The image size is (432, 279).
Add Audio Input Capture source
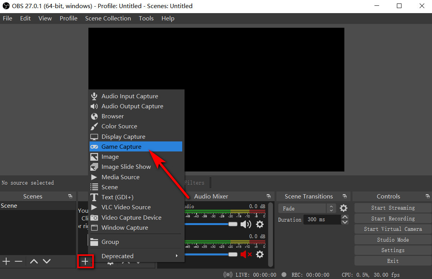[136, 96]
